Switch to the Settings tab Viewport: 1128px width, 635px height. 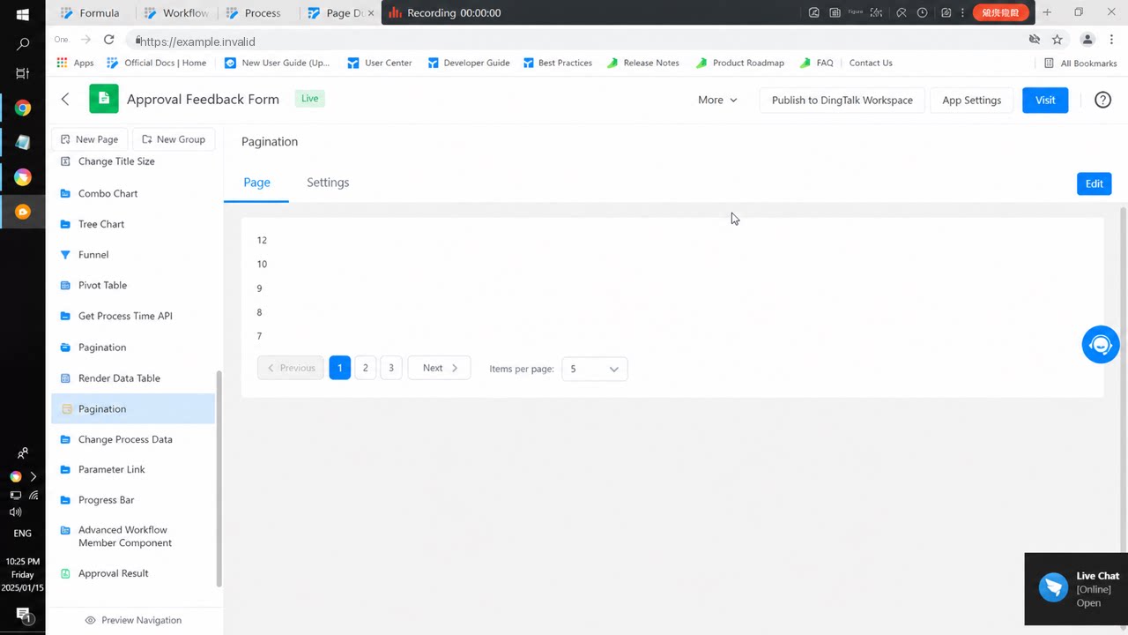328,183
